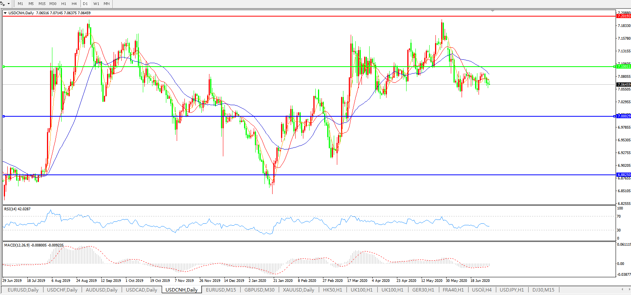The width and height of the screenshot is (631, 295).
Task: Open the EURUSD,Daily chart tab
Action: click(x=23, y=290)
